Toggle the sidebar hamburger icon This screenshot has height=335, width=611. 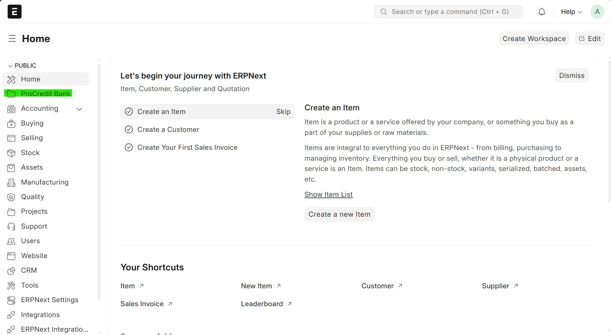pyautogui.click(x=12, y=38)
